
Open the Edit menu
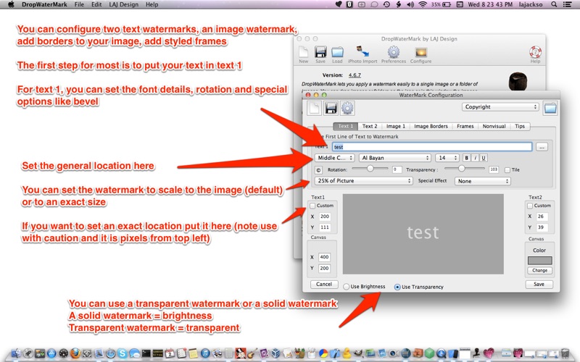point(96,4)
